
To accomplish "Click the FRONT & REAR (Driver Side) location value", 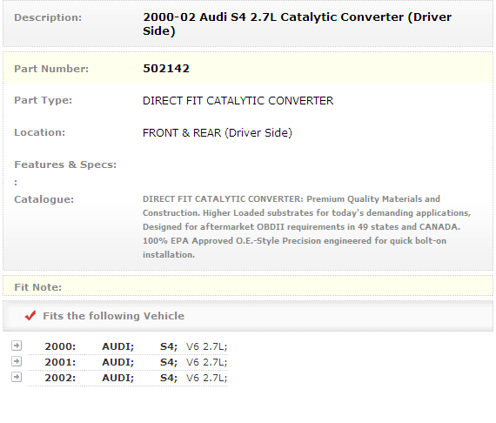I will click(218, 132).
